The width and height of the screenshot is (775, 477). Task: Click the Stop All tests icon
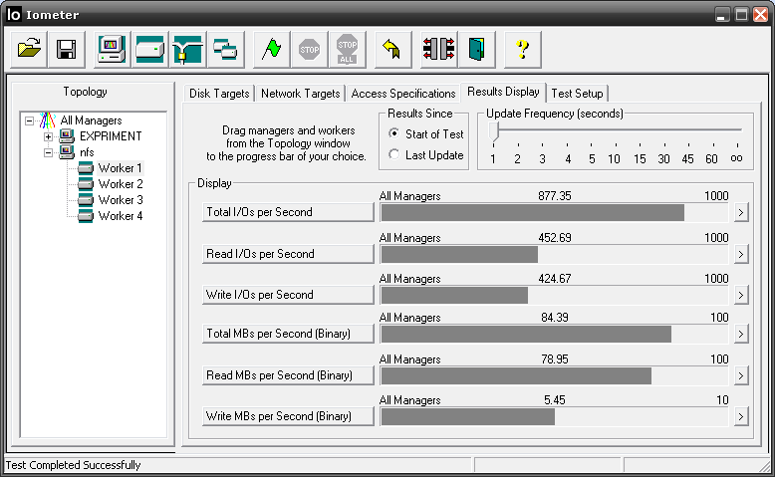[x=348, y=50]
